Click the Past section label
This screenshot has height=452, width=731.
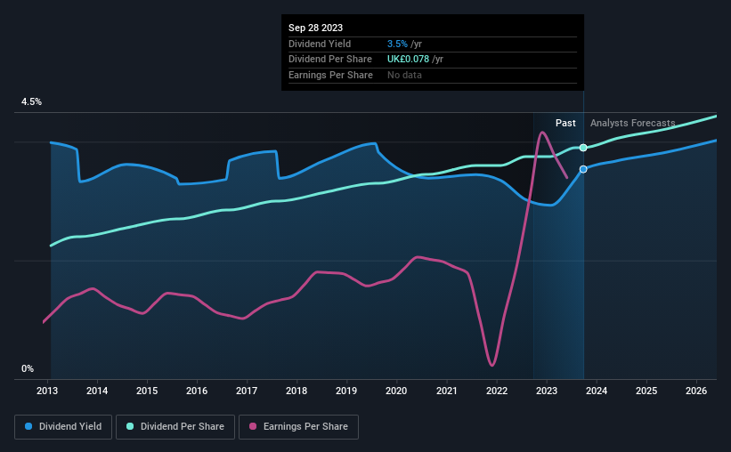(x=565, y=123)
